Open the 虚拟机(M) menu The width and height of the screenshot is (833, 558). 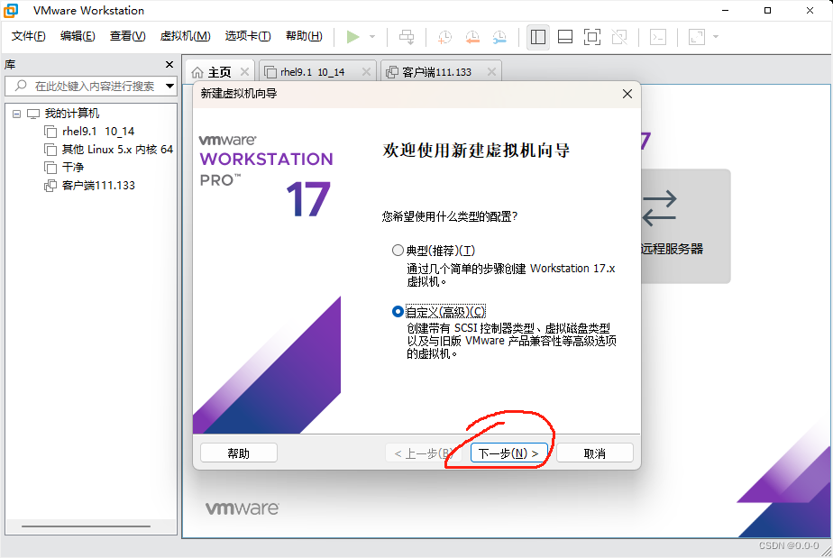pos(186,35)
